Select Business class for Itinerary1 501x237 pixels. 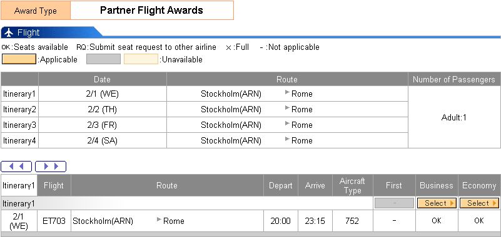(x=437, y=203)
